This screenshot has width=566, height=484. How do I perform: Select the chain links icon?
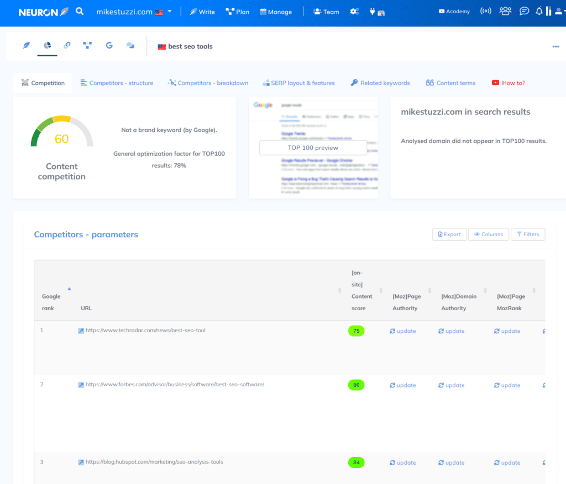click(x=67, y=45)
